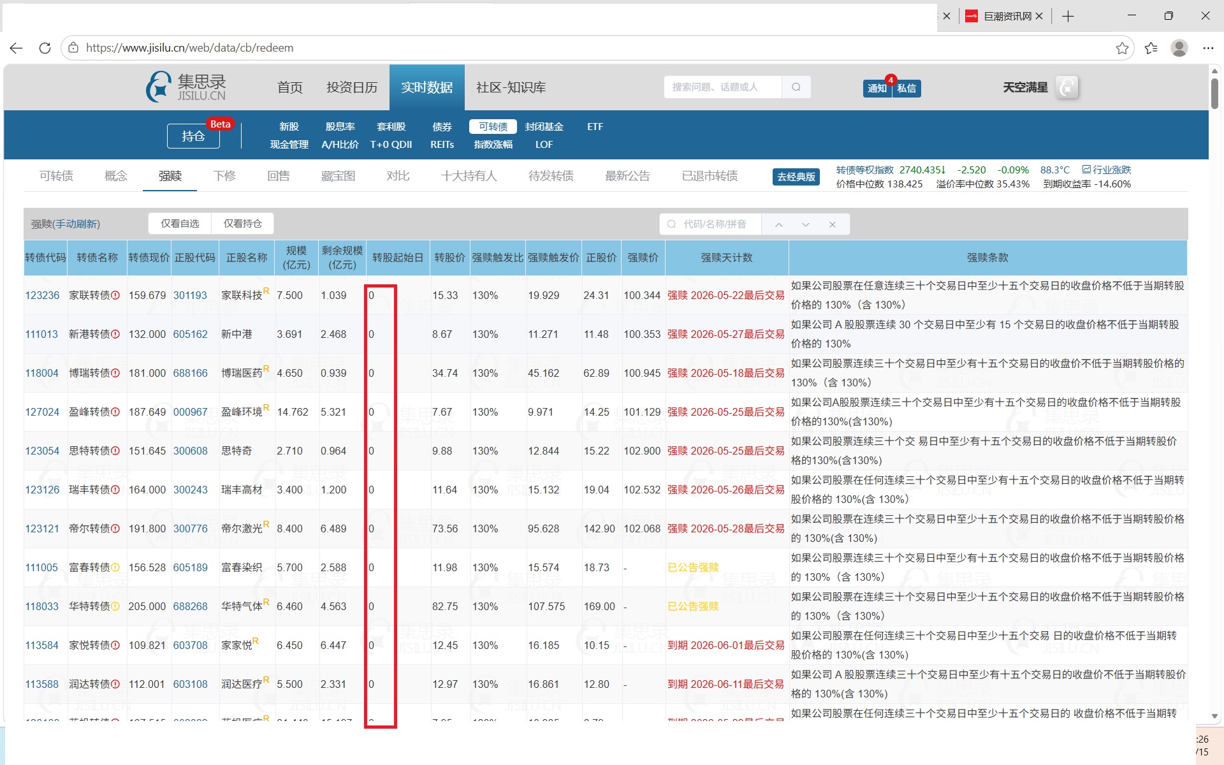This screenshot has height=765, width=1224.
Task: Select ETF in the blue navigation
Action: click(x=595, y=127)
